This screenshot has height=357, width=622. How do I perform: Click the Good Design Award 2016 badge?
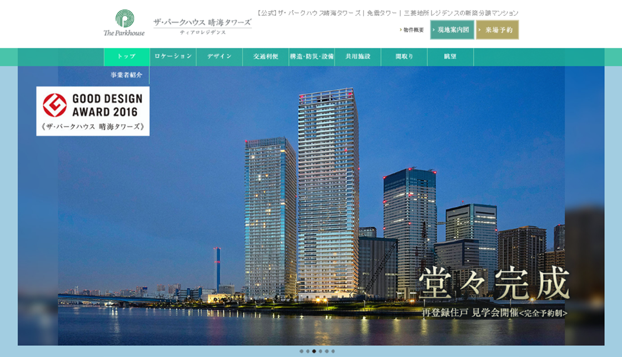[93, 111]
